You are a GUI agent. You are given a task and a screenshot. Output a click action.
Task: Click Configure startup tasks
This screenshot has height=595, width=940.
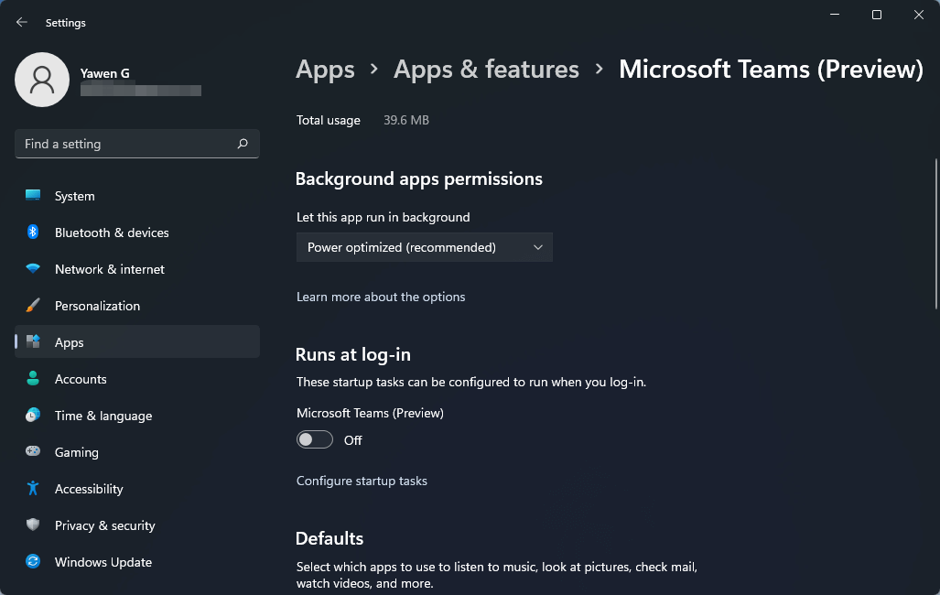362,481
